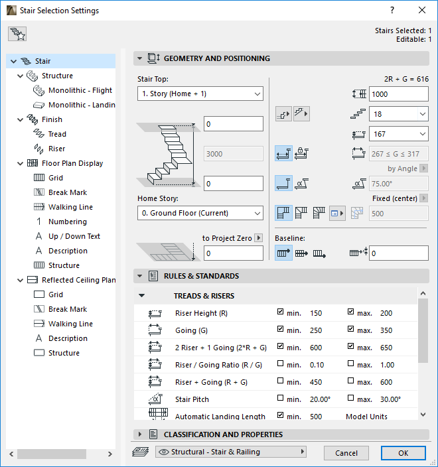The image size is (438, 467).
Task: Click the baseline offset field
Action: (x=399, y=253)
